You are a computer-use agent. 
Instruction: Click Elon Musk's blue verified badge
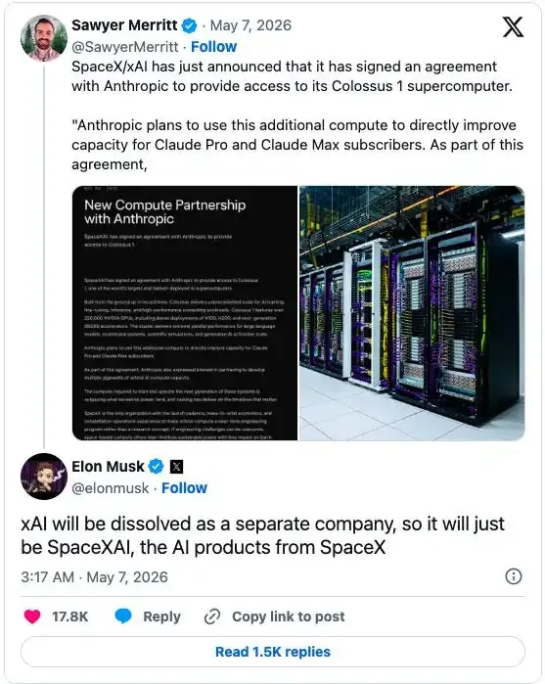point(157,467)
